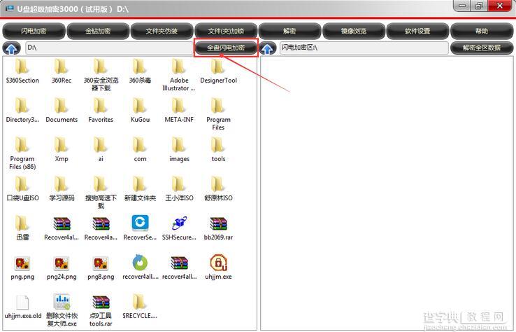The image size is (516, 332).
Task: Select the ai folder
Action: tap(101, 150)
